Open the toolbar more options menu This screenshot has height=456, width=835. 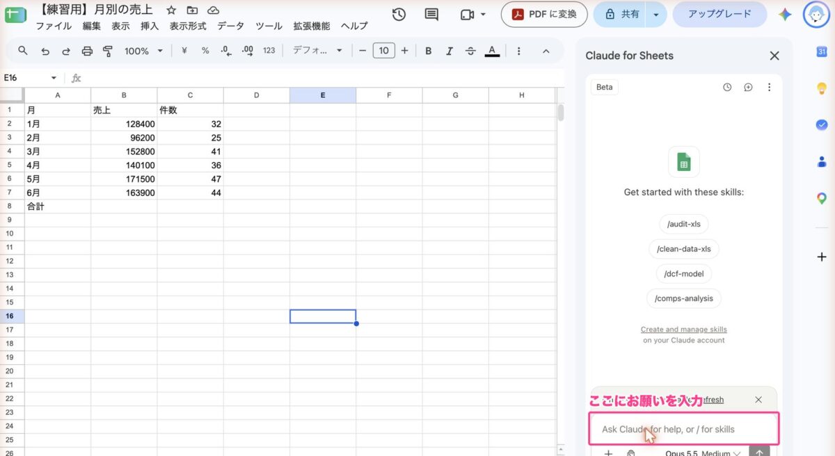click(519, 51)
